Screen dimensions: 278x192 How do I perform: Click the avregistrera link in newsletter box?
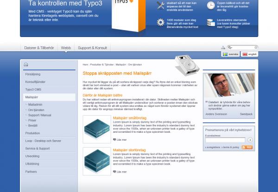[213, 147]
